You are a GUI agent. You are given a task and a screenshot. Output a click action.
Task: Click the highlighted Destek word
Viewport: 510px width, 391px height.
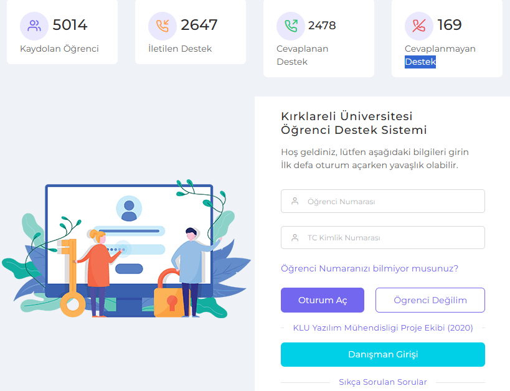pos(420,62)
